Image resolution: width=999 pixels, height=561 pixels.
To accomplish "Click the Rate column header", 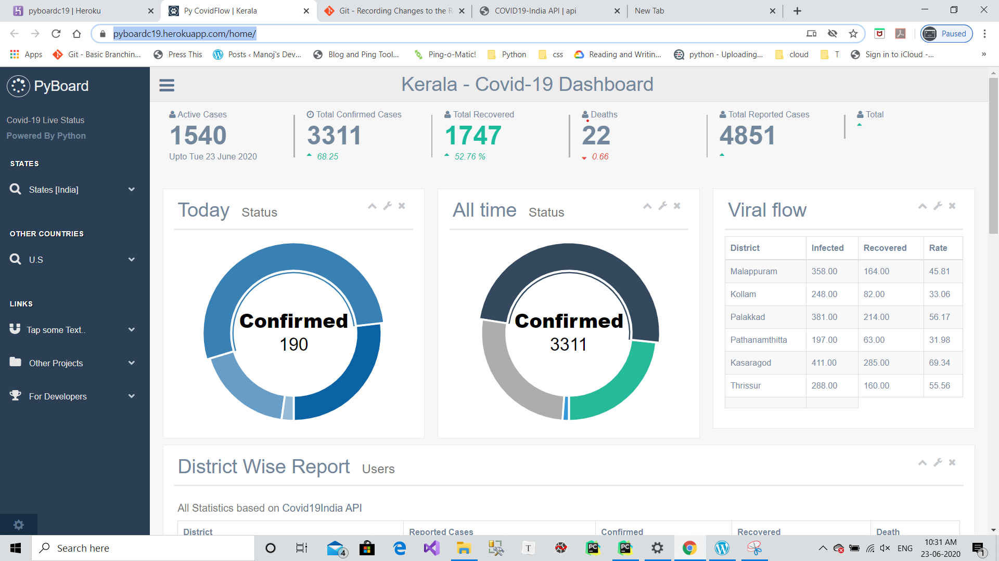I will click(943, 248).
